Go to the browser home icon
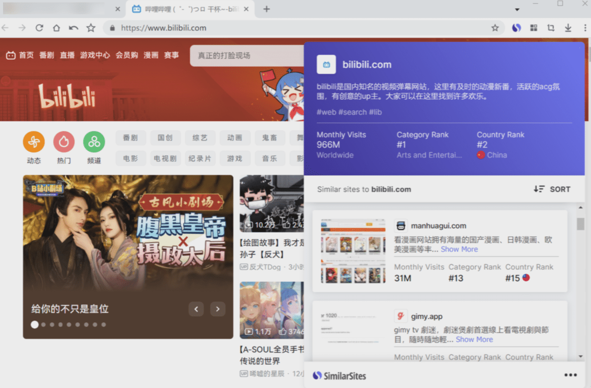This screenshot has height=388, width=591. pos(56,28)
